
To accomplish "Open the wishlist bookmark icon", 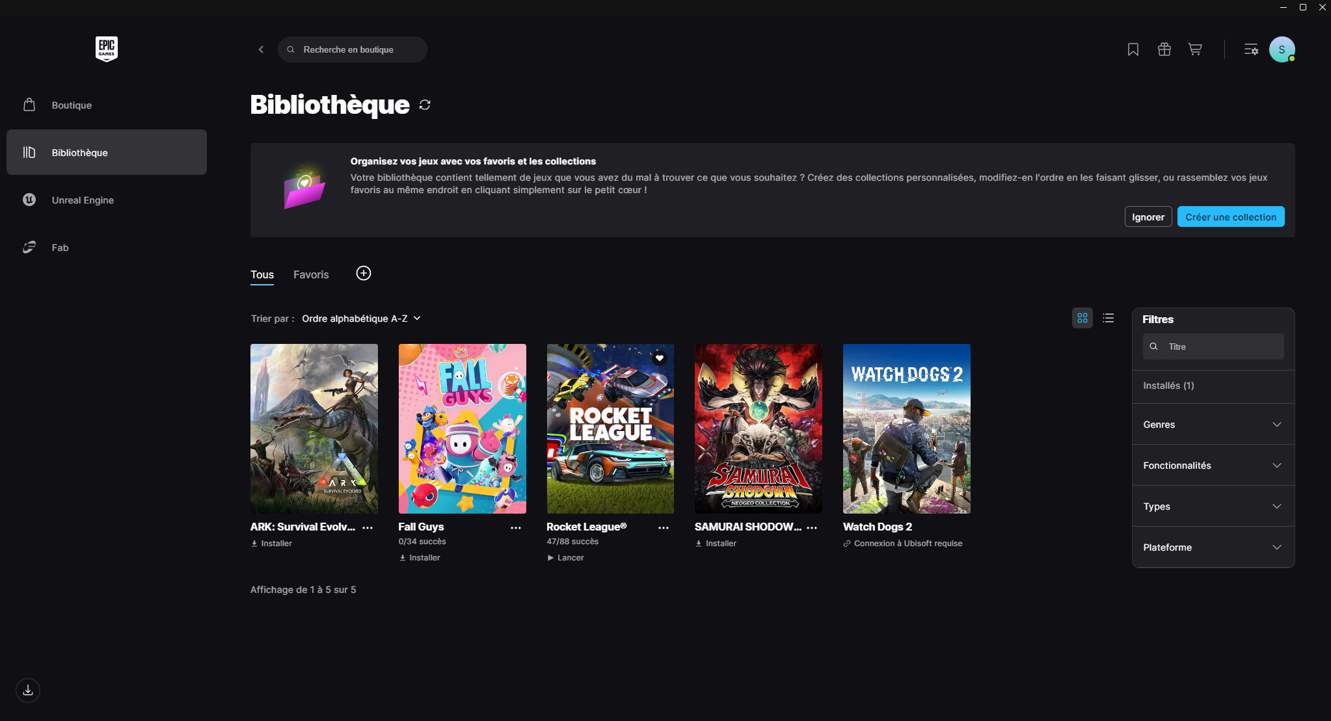I will [1133, 49].
